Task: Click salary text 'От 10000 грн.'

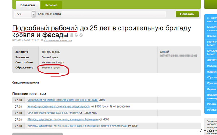Action: [88, 113]
